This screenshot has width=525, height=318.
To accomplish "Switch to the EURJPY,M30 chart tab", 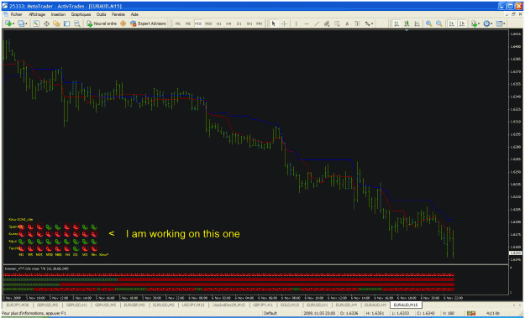I will (18, 305).
